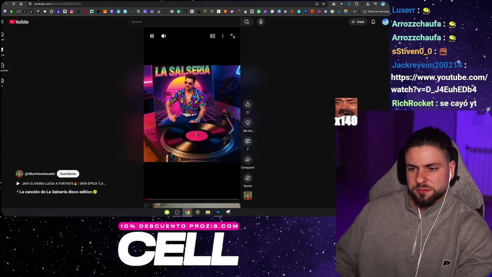Open the Crear create menu

tap(357, 22)
